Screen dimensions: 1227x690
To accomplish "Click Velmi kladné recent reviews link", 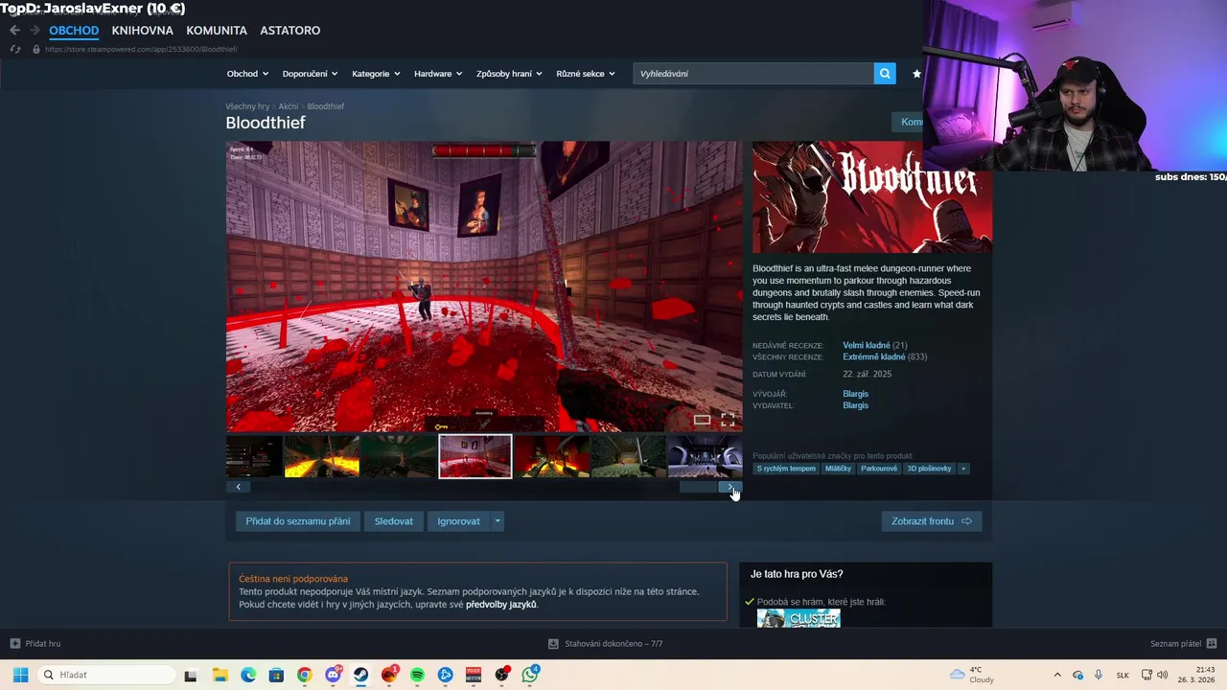I will coord(867,345).
